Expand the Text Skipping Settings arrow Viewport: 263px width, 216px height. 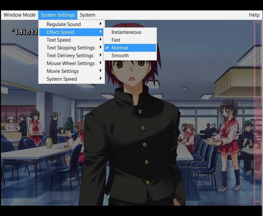(x=101, y=47)
